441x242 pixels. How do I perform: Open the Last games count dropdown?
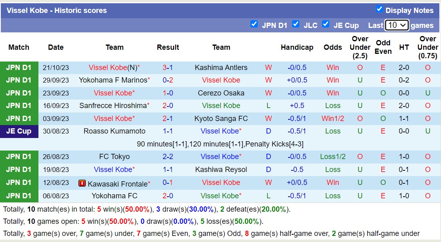click(396, 25)
